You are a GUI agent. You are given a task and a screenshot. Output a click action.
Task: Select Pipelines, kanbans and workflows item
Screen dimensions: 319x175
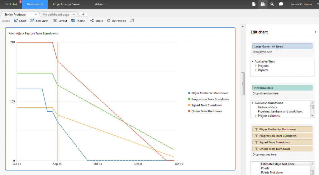(280, 111)
